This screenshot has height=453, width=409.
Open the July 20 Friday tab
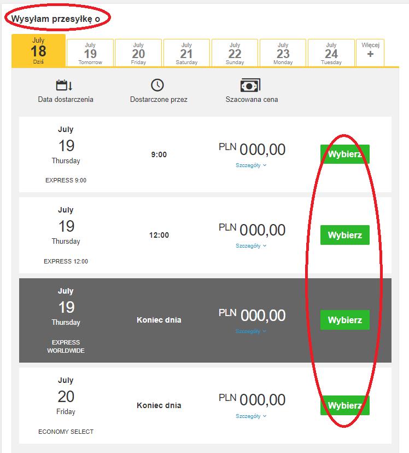[138, 53]
